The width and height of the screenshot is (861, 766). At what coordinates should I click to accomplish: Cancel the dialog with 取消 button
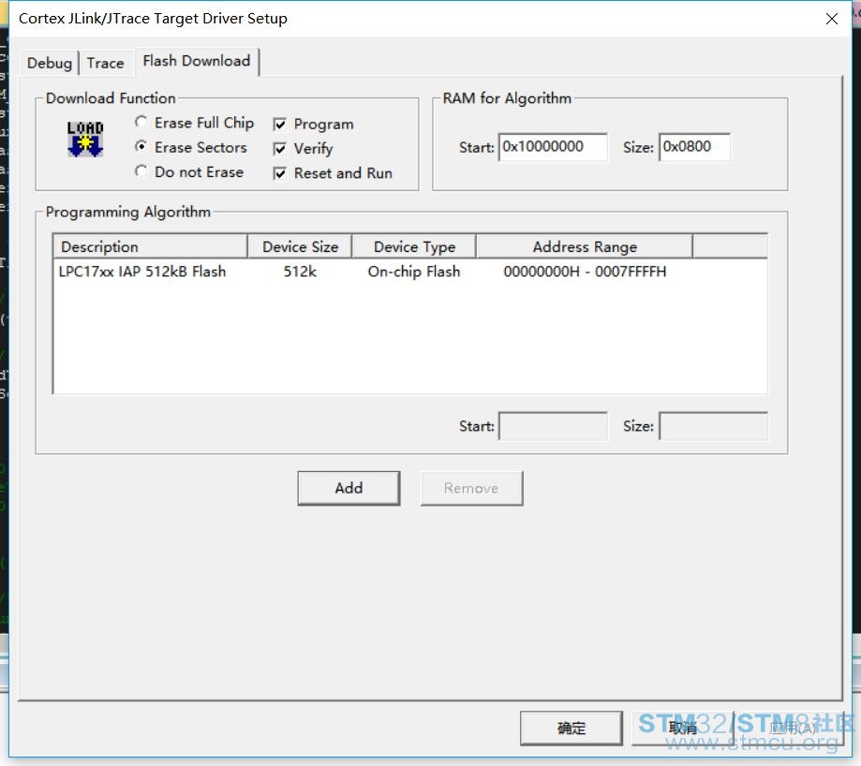click(x=682, y=728)
